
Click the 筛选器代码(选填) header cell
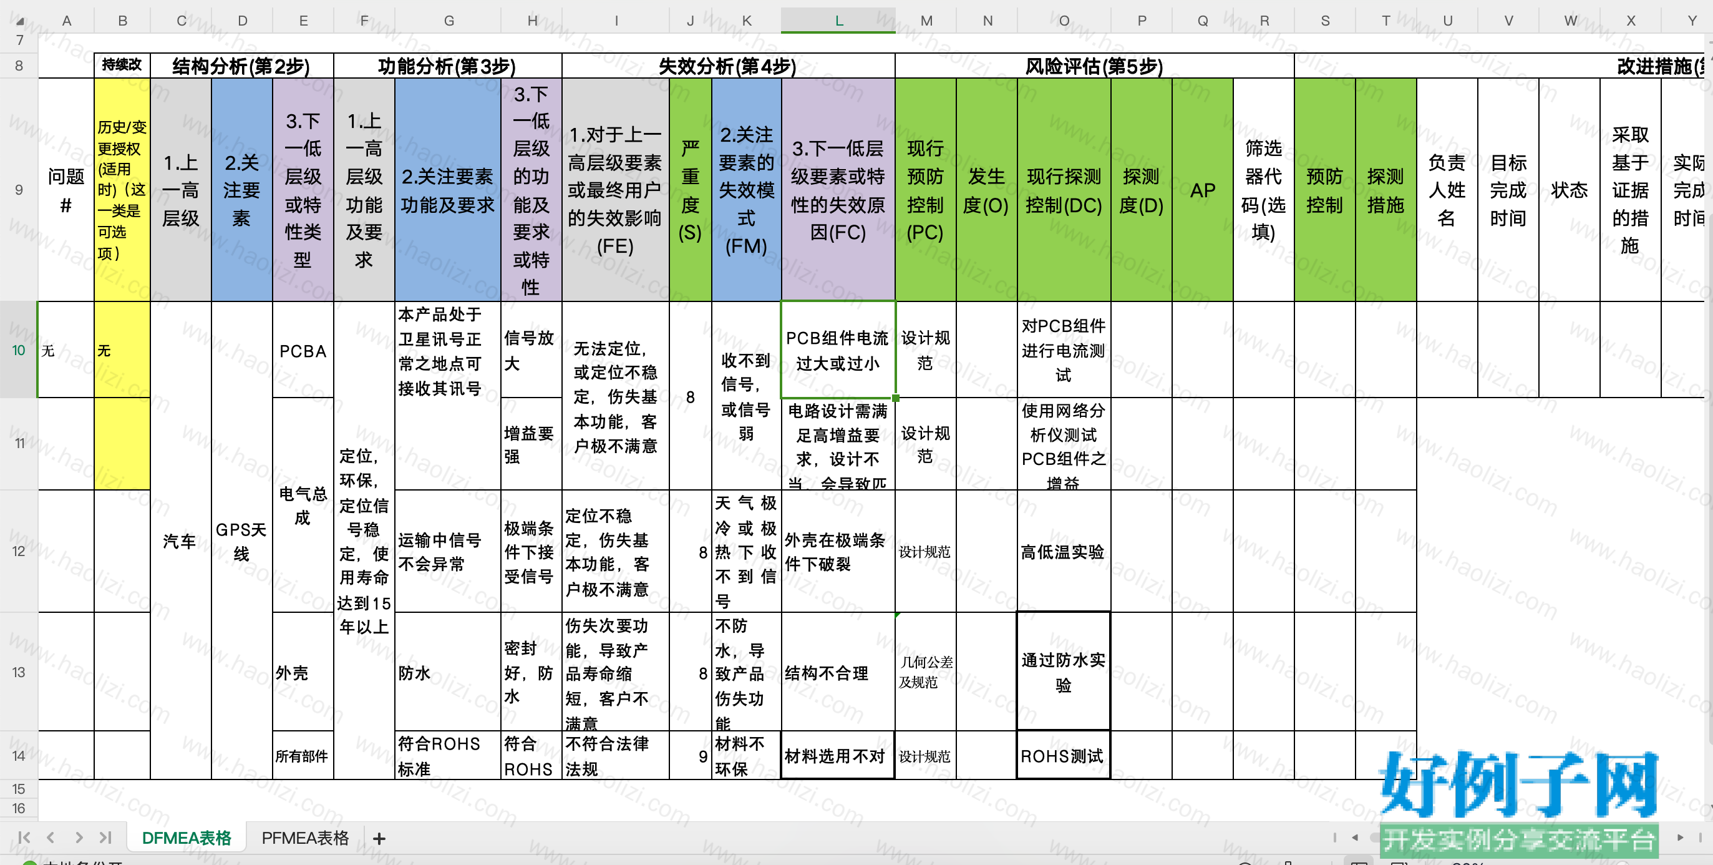coord(1263,190)
